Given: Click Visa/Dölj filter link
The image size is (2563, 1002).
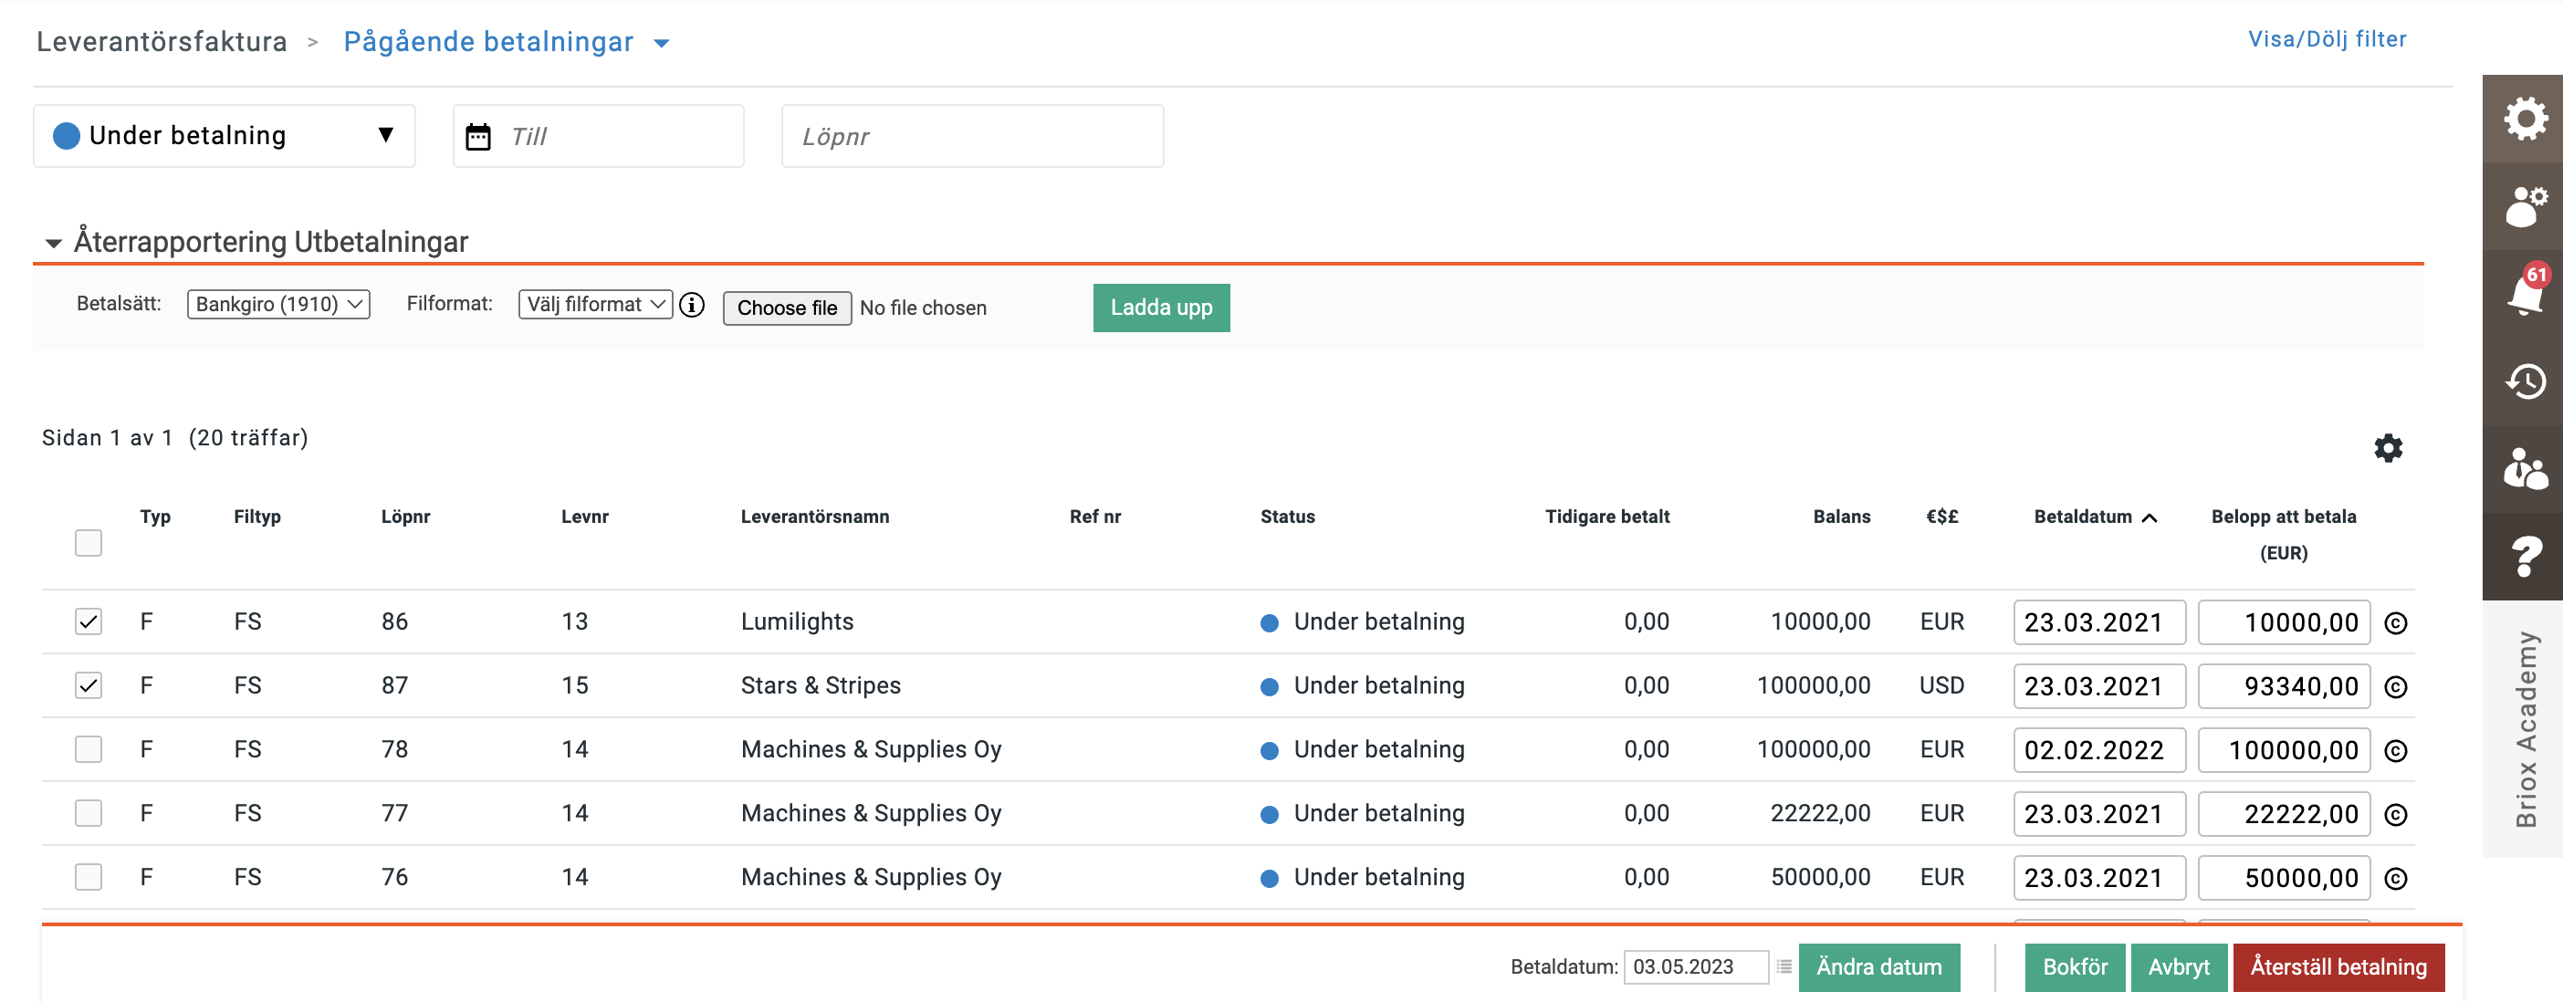Looking at the screenshot, I should [2328, 39].
